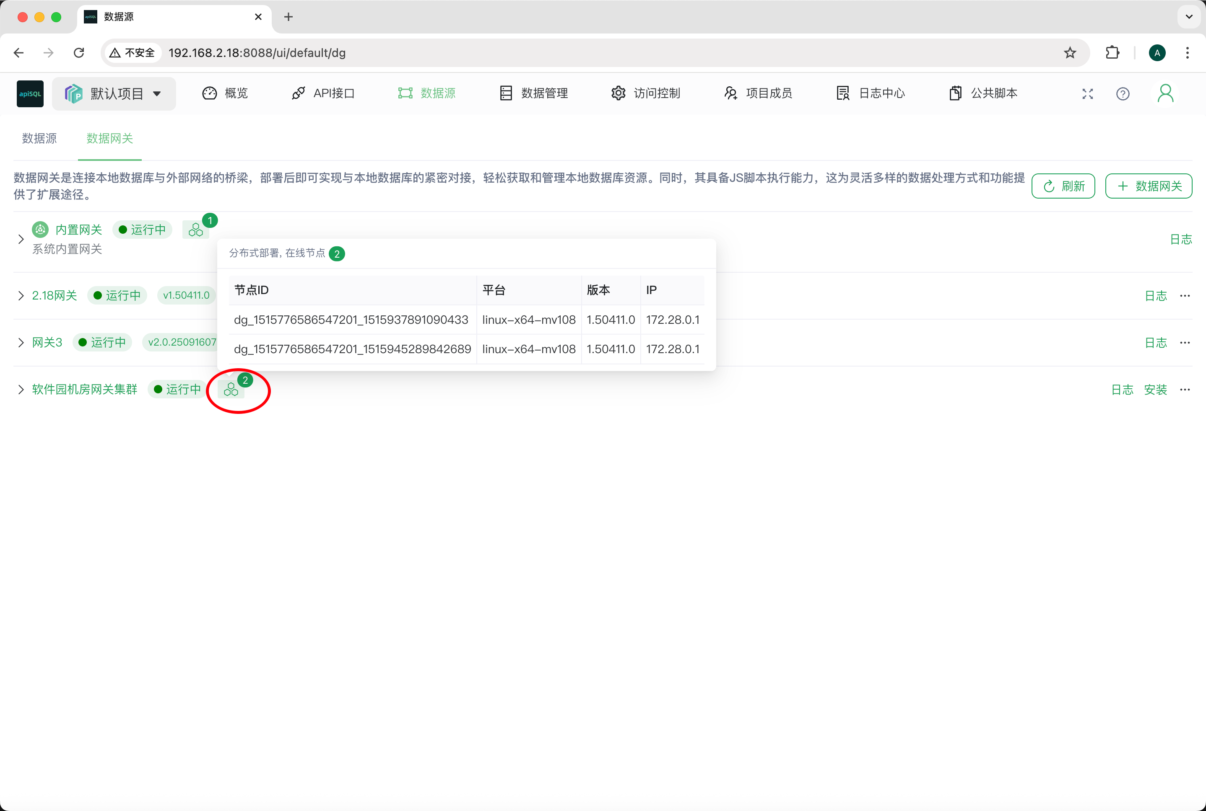Enter fullscreen mode via expand icon

point(1087,93)
